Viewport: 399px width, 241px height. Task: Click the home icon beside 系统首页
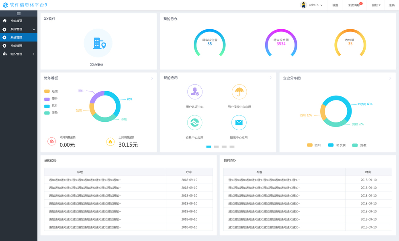pos(4,20)
